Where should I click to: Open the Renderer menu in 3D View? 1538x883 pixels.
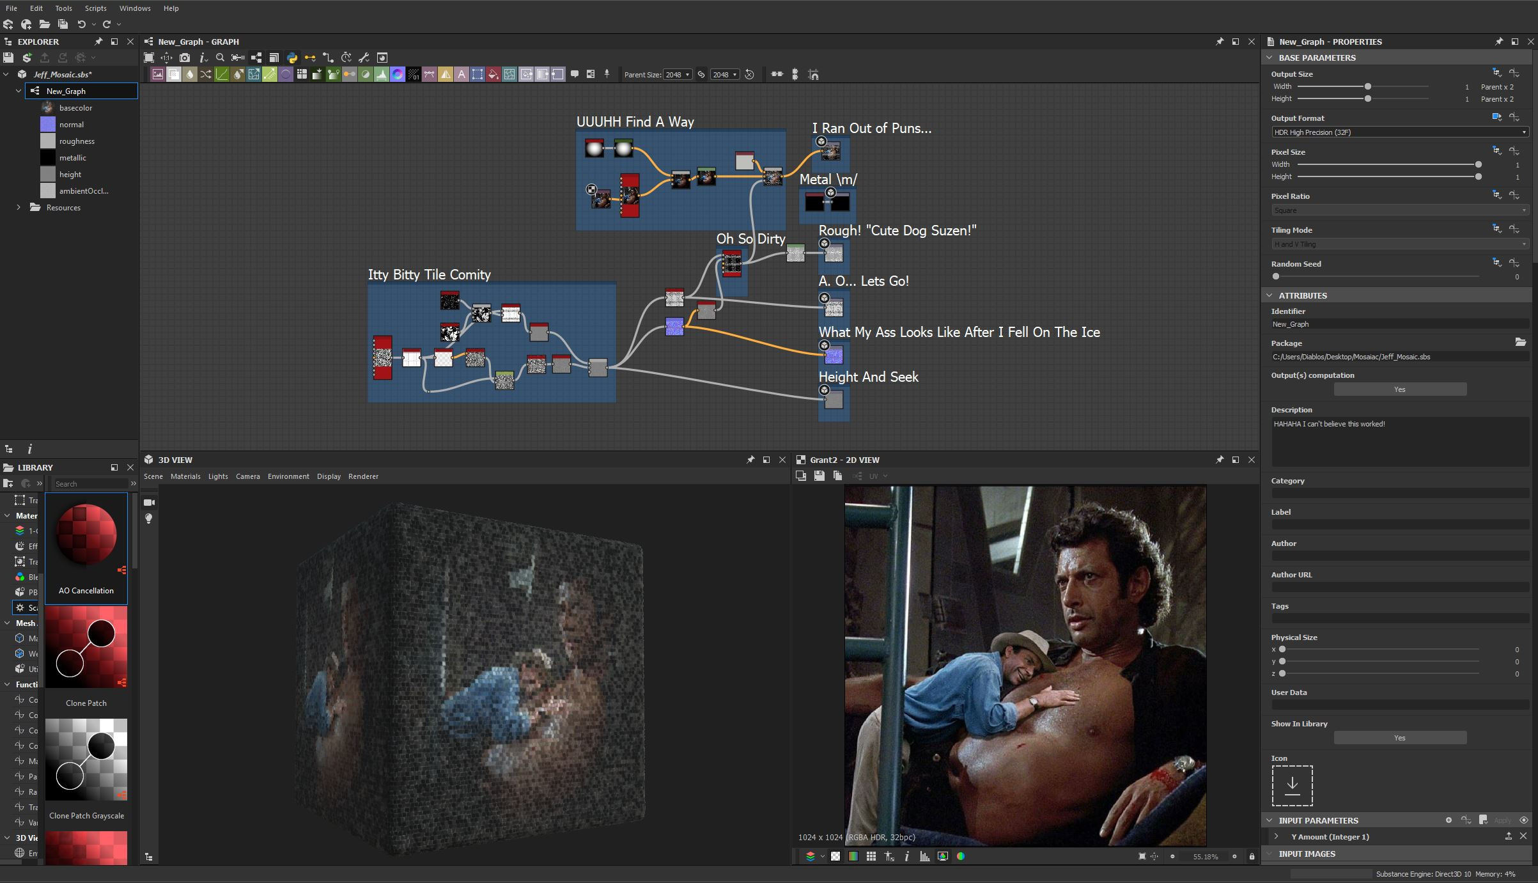pyautogui.click(x=363, y=476)
